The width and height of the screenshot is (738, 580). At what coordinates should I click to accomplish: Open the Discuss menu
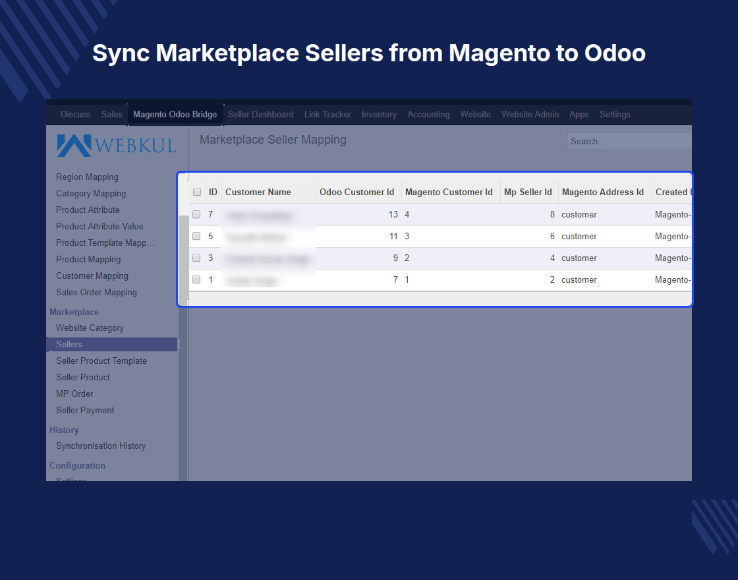(75, 115)
